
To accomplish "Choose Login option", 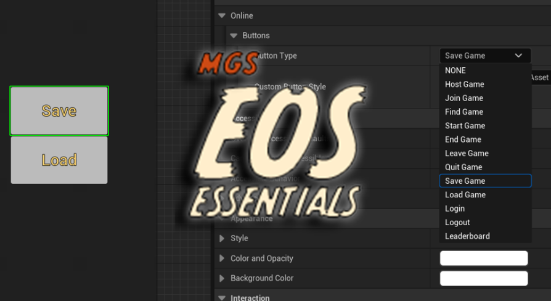I will pyautogui.click(x=485, y=208).
